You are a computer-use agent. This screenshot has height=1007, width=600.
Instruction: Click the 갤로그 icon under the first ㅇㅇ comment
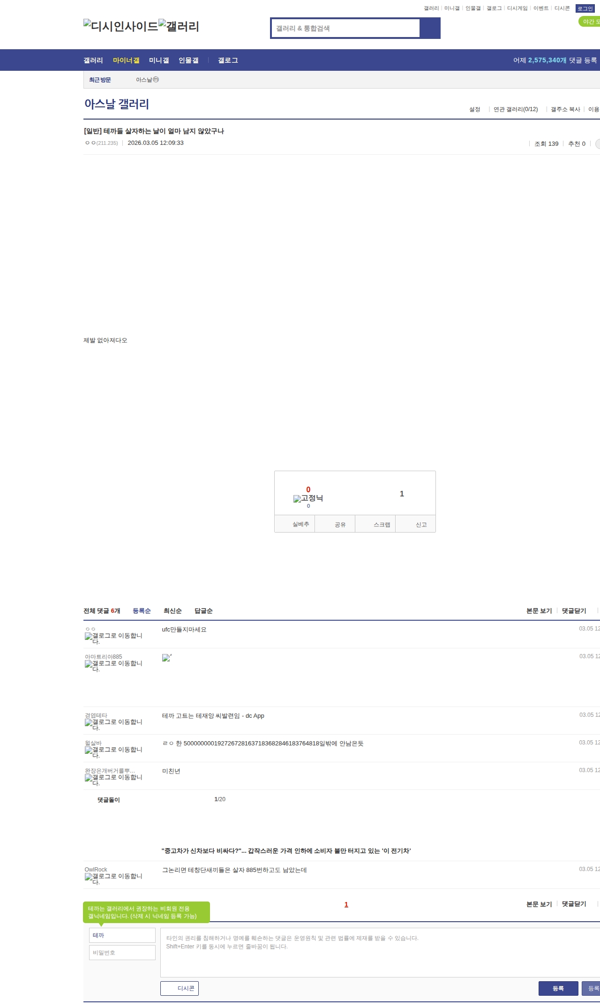[x=113, y=639]
